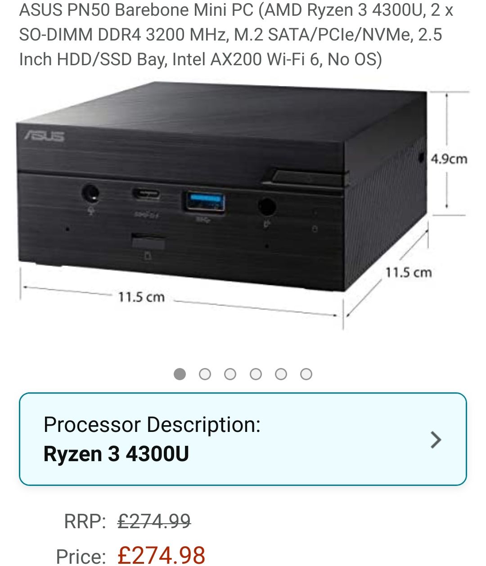
Task: Click the blue USB port in photo
Action: (x=204, y=202)
